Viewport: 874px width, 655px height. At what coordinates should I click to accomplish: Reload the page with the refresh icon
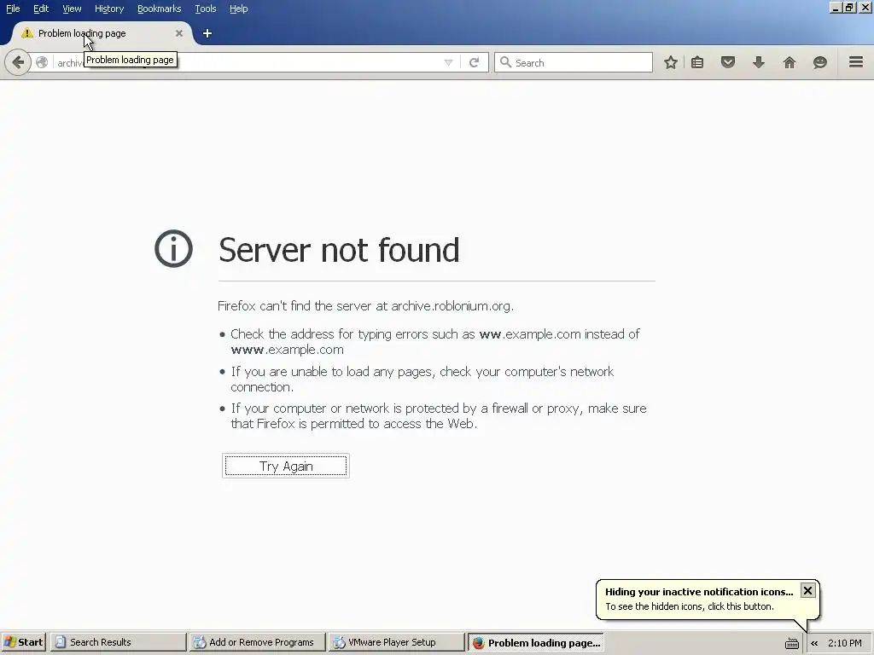coord(474,62)
